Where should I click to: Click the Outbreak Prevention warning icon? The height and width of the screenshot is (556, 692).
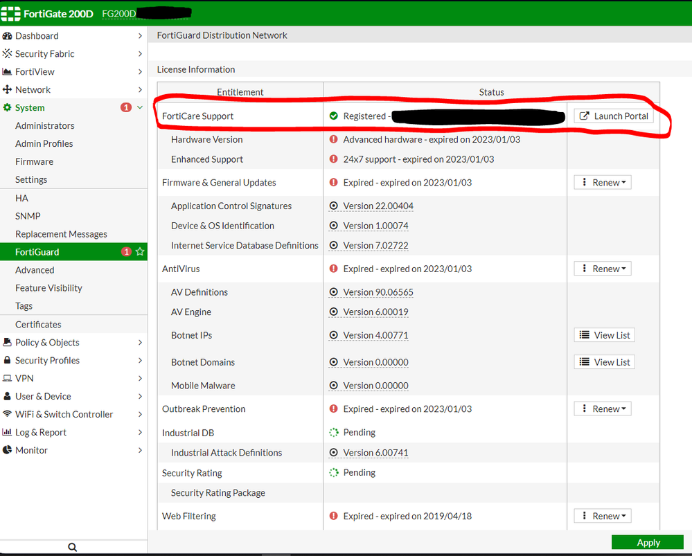click(334, 409)
